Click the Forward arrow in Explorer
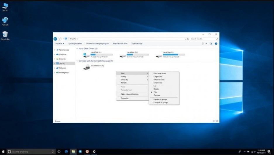Image resolution: width=274 pixels, height=155 pixels. pyautogui.click(x=60, y=39)
